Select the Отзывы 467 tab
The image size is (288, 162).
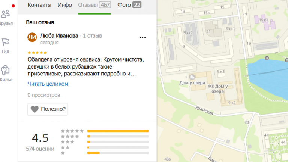click(x=94, y=5)
